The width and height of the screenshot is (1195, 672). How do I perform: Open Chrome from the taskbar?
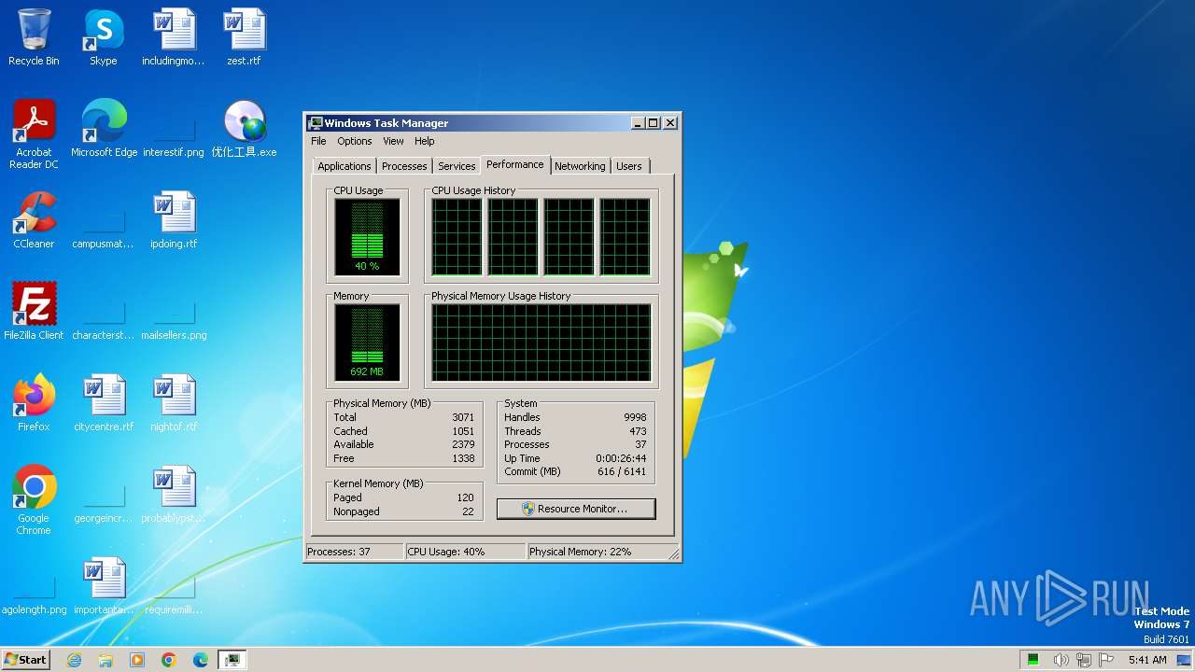tap(169, 660)
